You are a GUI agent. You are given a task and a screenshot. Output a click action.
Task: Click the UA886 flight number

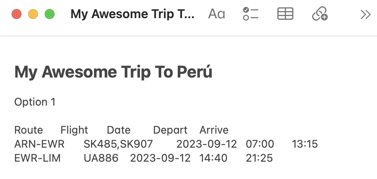pos(101,158)
